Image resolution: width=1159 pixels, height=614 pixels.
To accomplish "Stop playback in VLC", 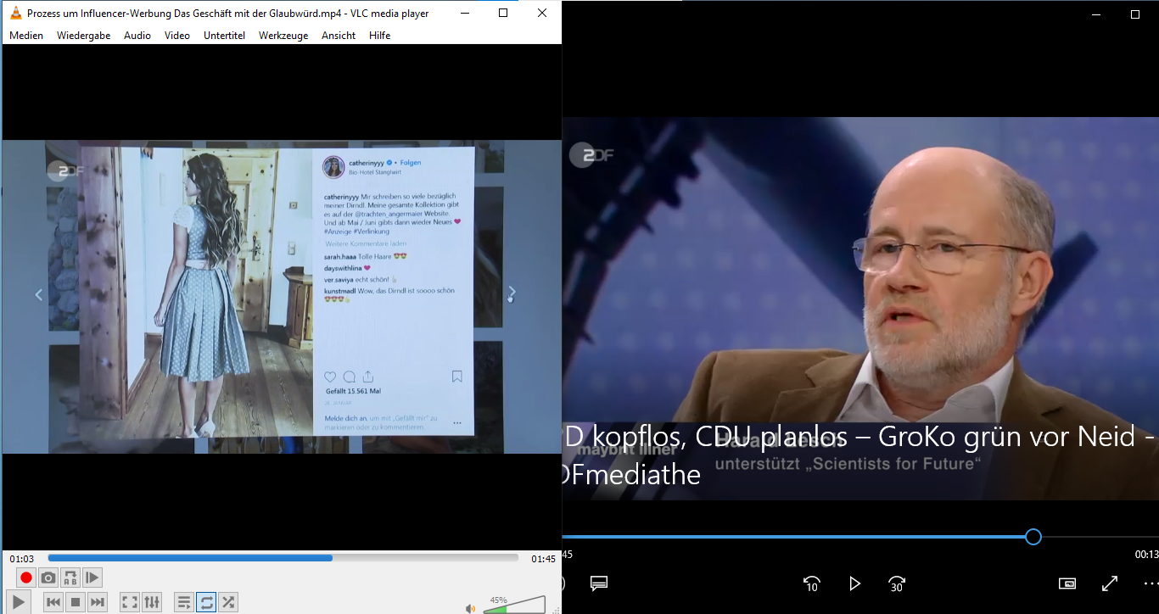I will (76, 602).
